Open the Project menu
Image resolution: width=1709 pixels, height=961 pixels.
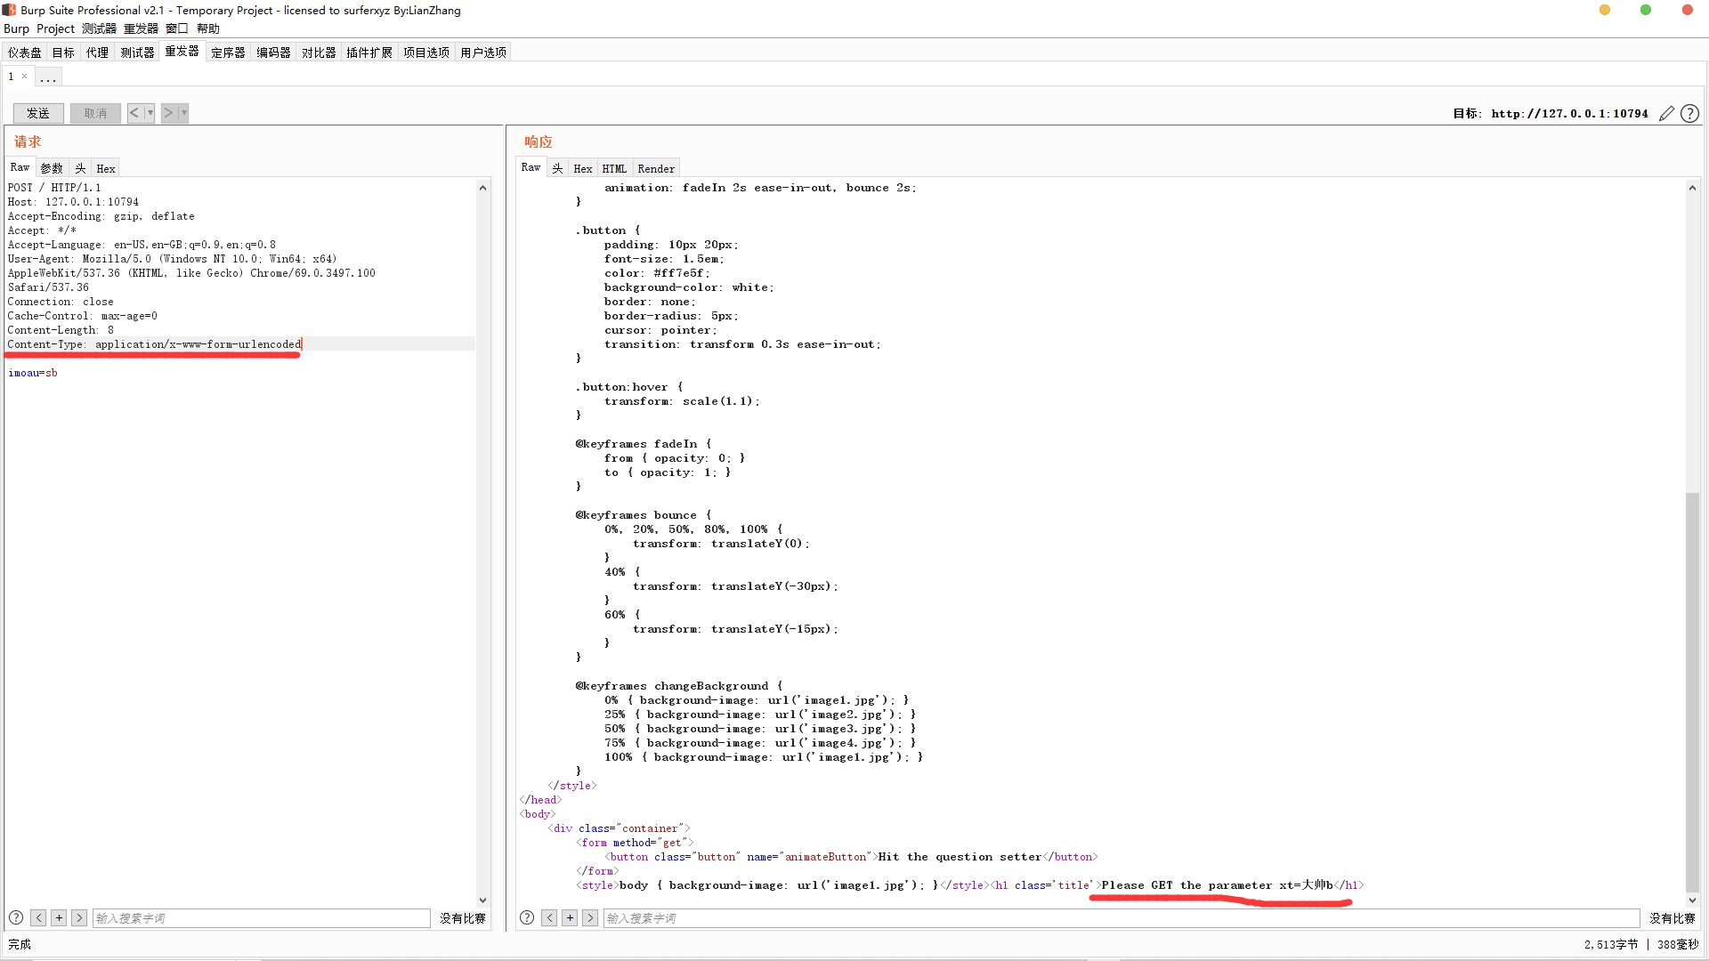[55, 28]
